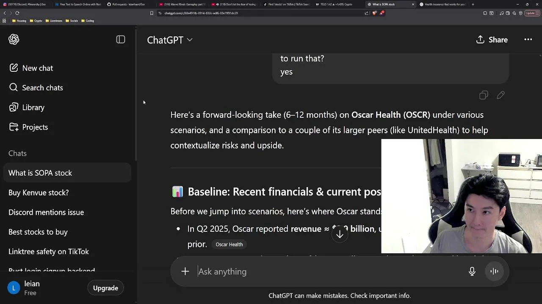Click the Upgrade plan button
Screen dimensions: 542x304
pyautogui.click(x=105, y=288)
